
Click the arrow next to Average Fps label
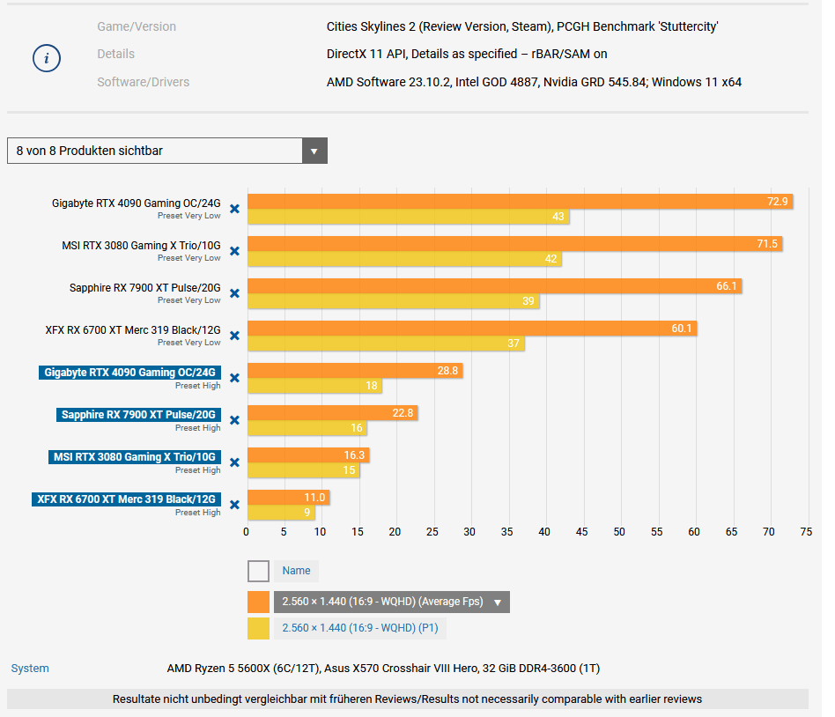pyautogui.click(x=498, y=602)
